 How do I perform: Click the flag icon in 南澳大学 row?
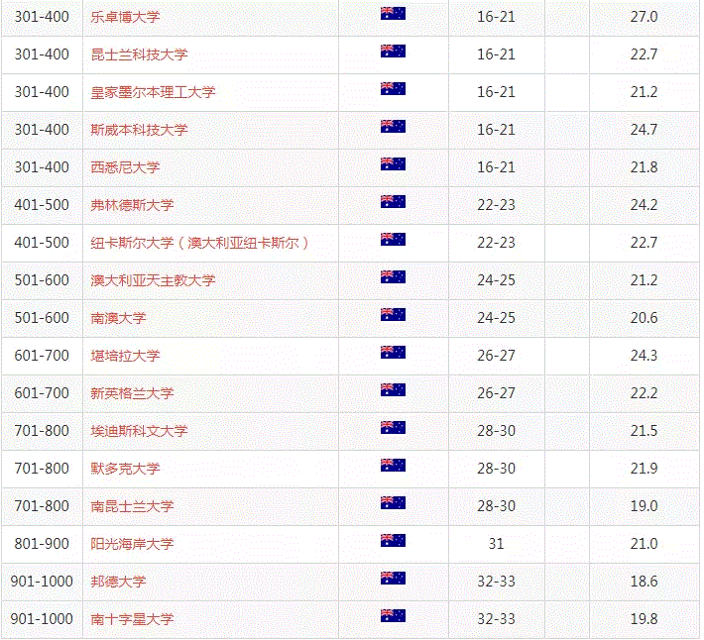[393, 315]
